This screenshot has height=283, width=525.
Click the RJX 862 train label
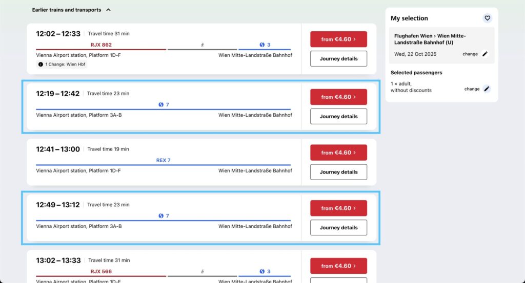[101, 45]
